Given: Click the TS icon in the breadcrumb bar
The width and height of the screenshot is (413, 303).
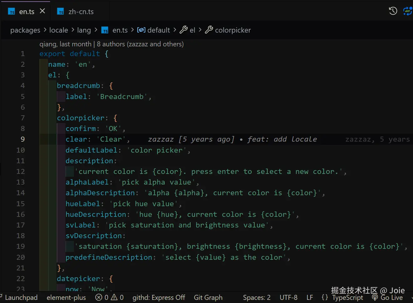Looking at the screenshot, I should click(105, 30).
